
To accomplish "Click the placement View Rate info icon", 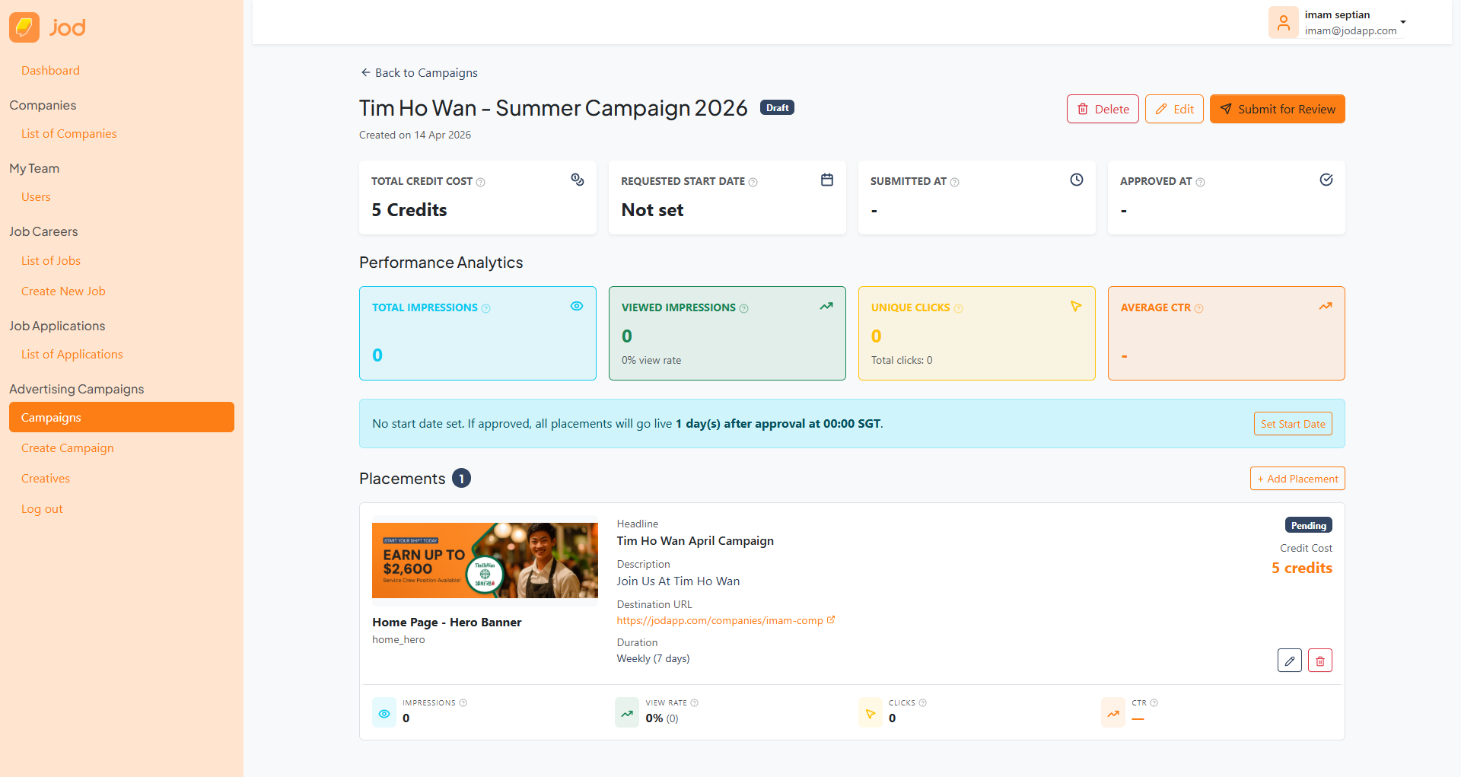I will tap(695, 703).
